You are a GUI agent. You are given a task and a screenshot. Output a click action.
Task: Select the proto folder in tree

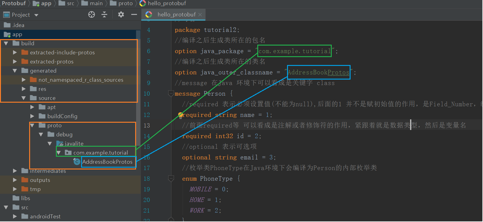pos(54,125)
